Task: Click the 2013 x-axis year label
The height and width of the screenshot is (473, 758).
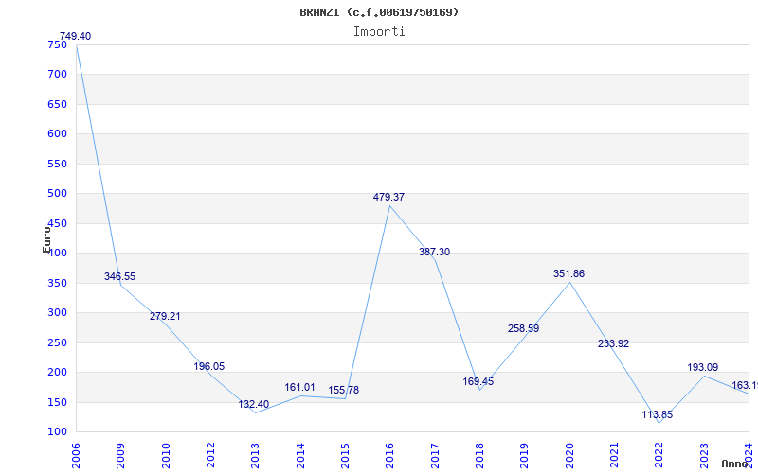Action: [255, 456]
